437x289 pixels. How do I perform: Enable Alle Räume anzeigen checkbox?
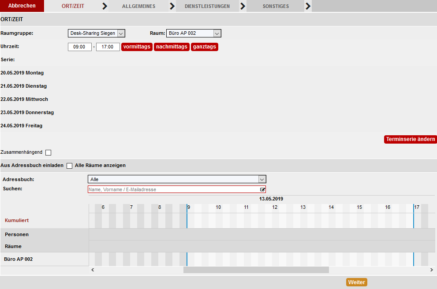coord(69,166)
